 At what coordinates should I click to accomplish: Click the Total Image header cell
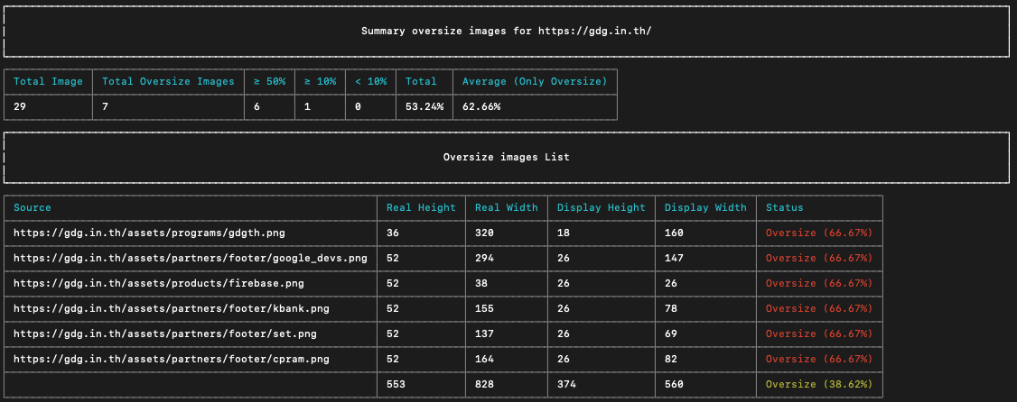[x=48, y=81]
